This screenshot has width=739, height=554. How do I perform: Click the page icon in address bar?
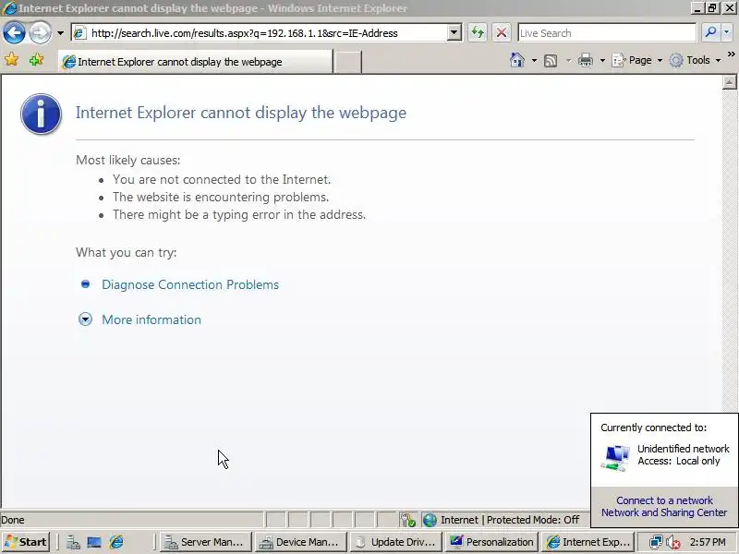pyautogui.click(x=79, y=33)
